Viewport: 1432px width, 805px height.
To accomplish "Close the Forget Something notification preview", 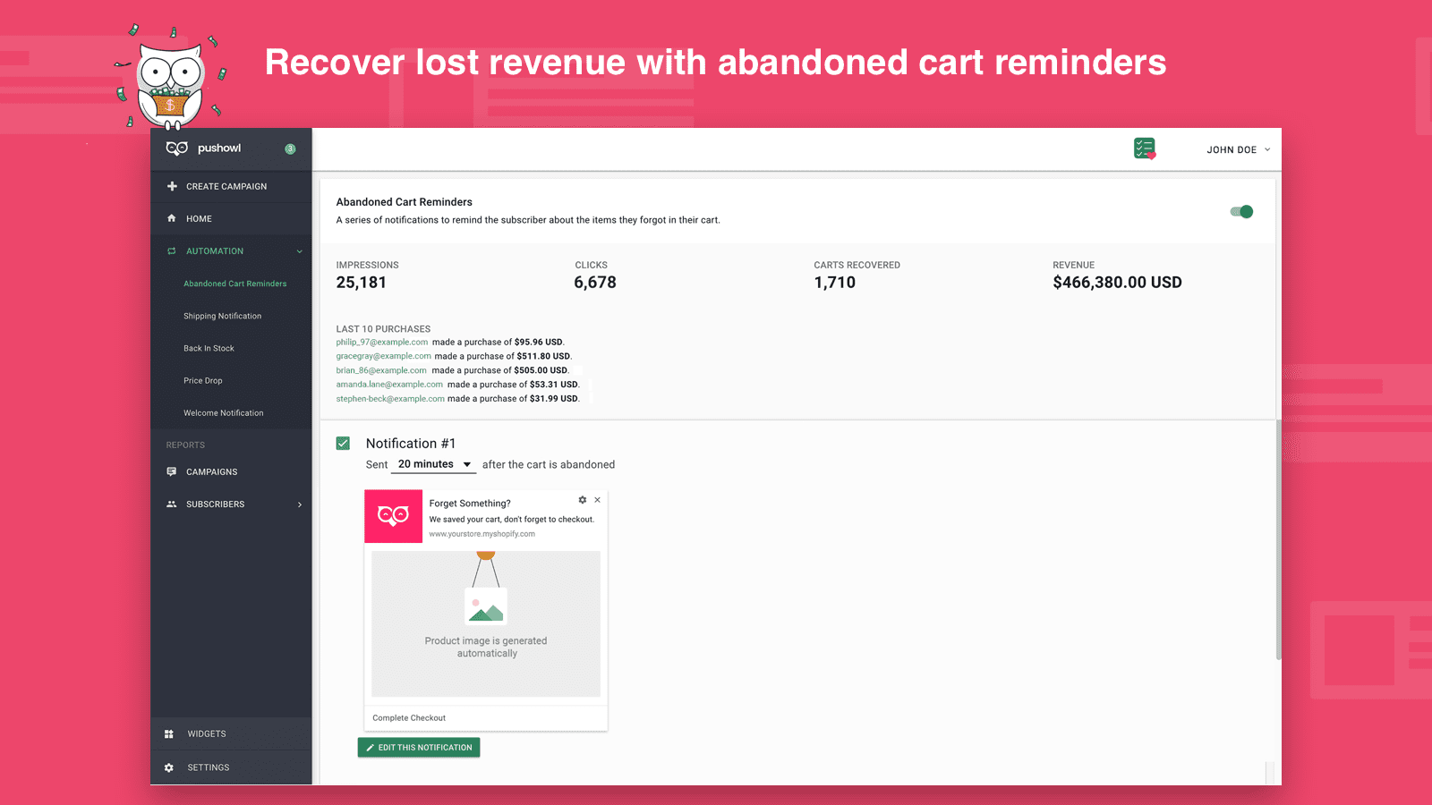I will (598, 500).
